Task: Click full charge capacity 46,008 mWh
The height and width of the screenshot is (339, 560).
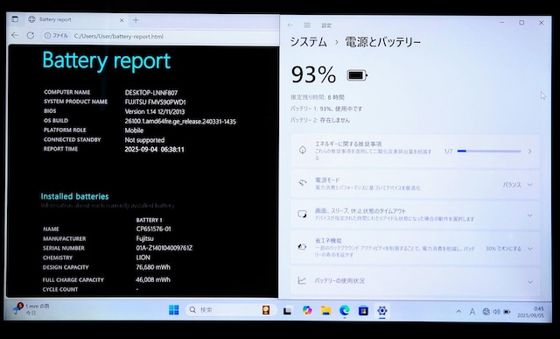Action: click(x=153, y=279)
